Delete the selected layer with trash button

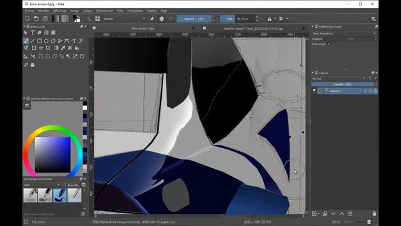click(x=374, y=213)
